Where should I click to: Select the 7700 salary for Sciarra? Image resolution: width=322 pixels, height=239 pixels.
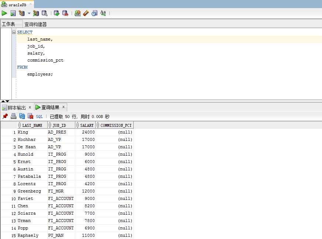coord(85,213)
